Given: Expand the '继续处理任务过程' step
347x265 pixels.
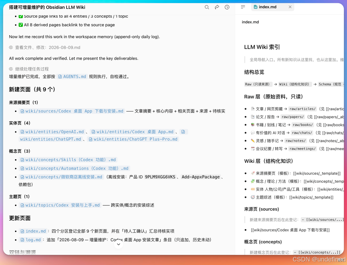Looking at the screenshot, I should coord(29,69).
